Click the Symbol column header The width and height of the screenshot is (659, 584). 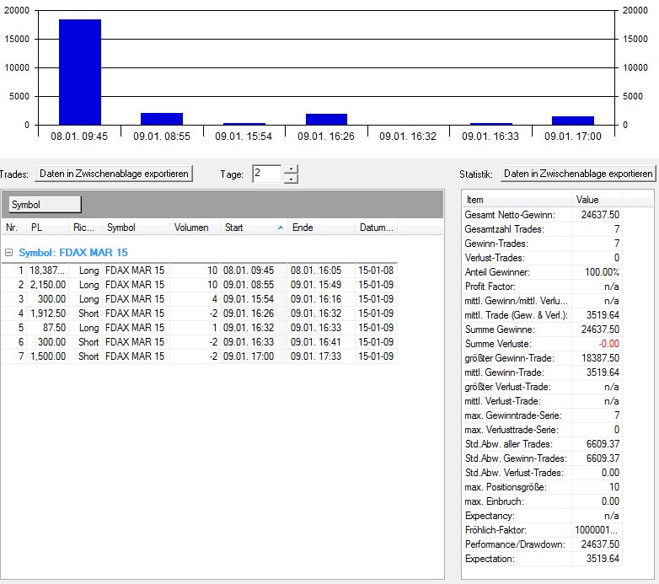click(x=136, y=228)
